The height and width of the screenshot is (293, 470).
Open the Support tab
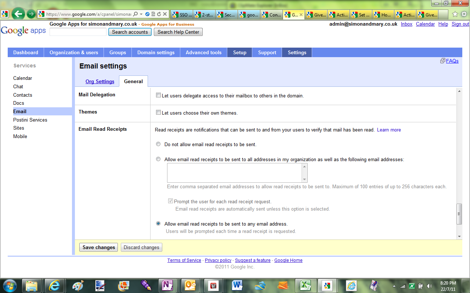(x=267, y=52)
